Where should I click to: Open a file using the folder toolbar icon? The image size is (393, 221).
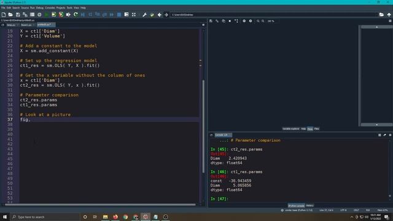pos(10,15)
